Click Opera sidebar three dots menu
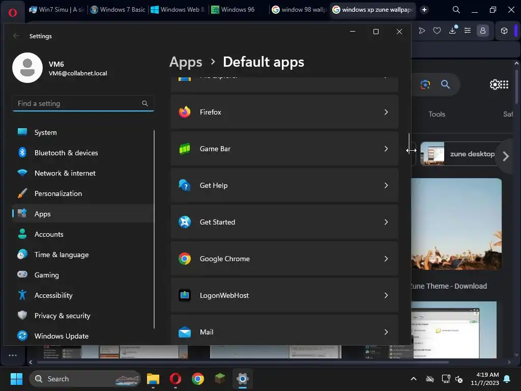 pyautogui.click(x=13, y=355)
